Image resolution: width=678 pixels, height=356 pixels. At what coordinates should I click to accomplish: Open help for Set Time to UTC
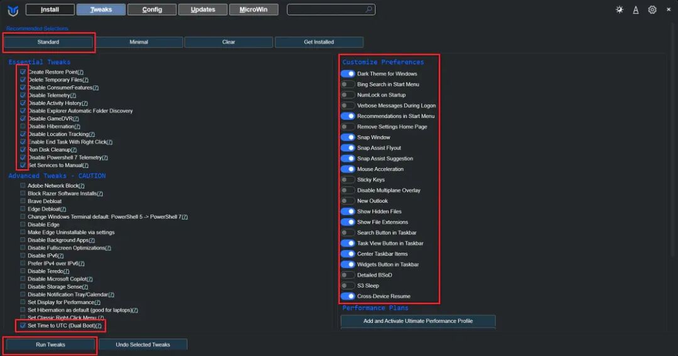click(99, 326)
